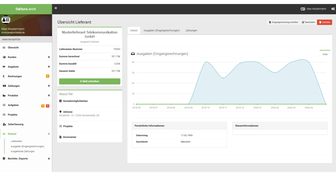Click the Adresse map marker icon
336x176 pixels.
click(60, 112)
